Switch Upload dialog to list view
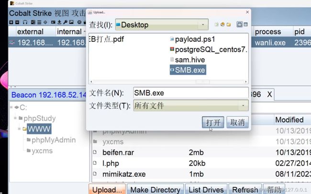This screenshot has height=194, width=311. (x=240, y=24)
